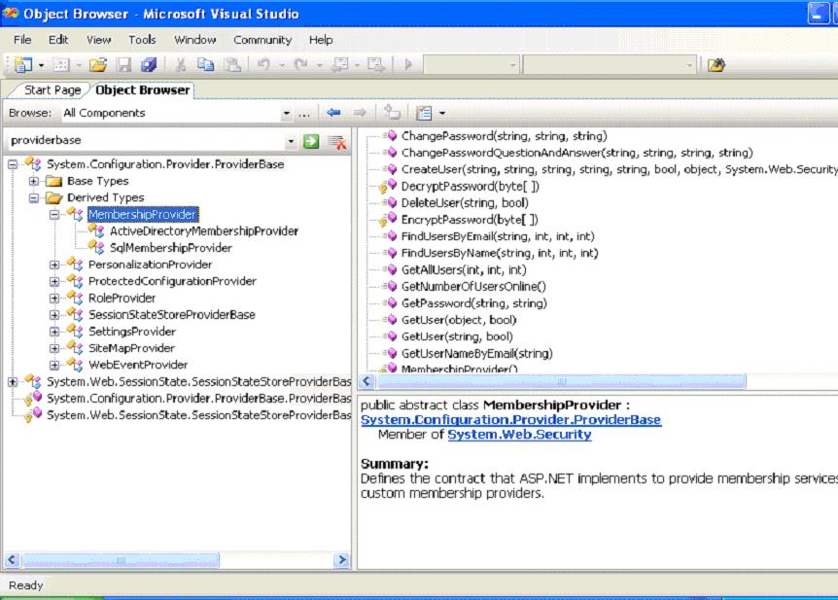Expand the ProtectedConfigurationProvider node

[54, 281]
